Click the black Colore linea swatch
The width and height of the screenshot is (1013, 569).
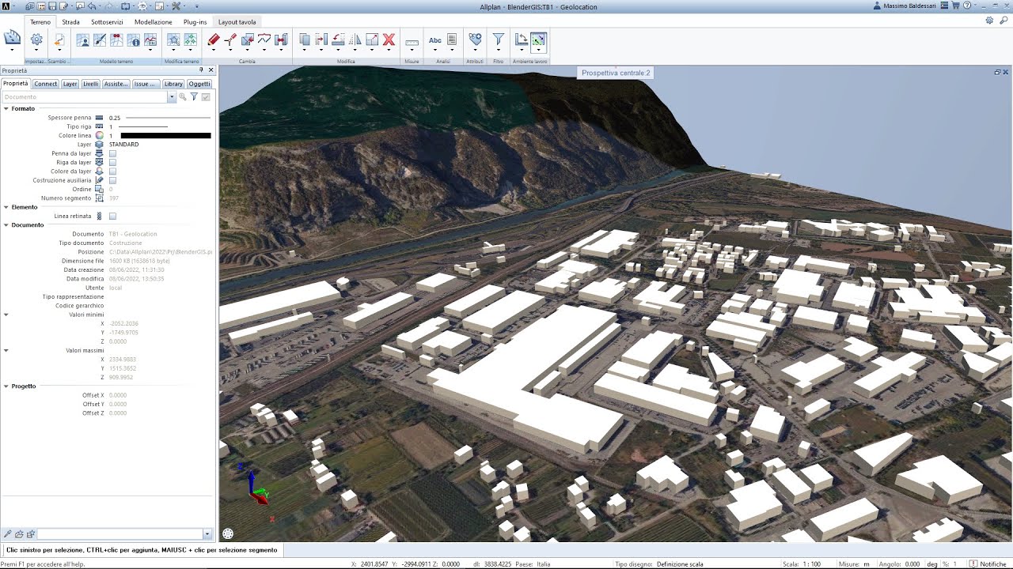tap(165, 135)
